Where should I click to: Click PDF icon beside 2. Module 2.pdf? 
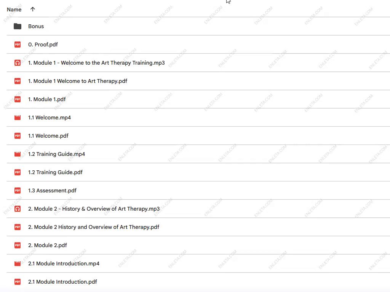[18, 245]
